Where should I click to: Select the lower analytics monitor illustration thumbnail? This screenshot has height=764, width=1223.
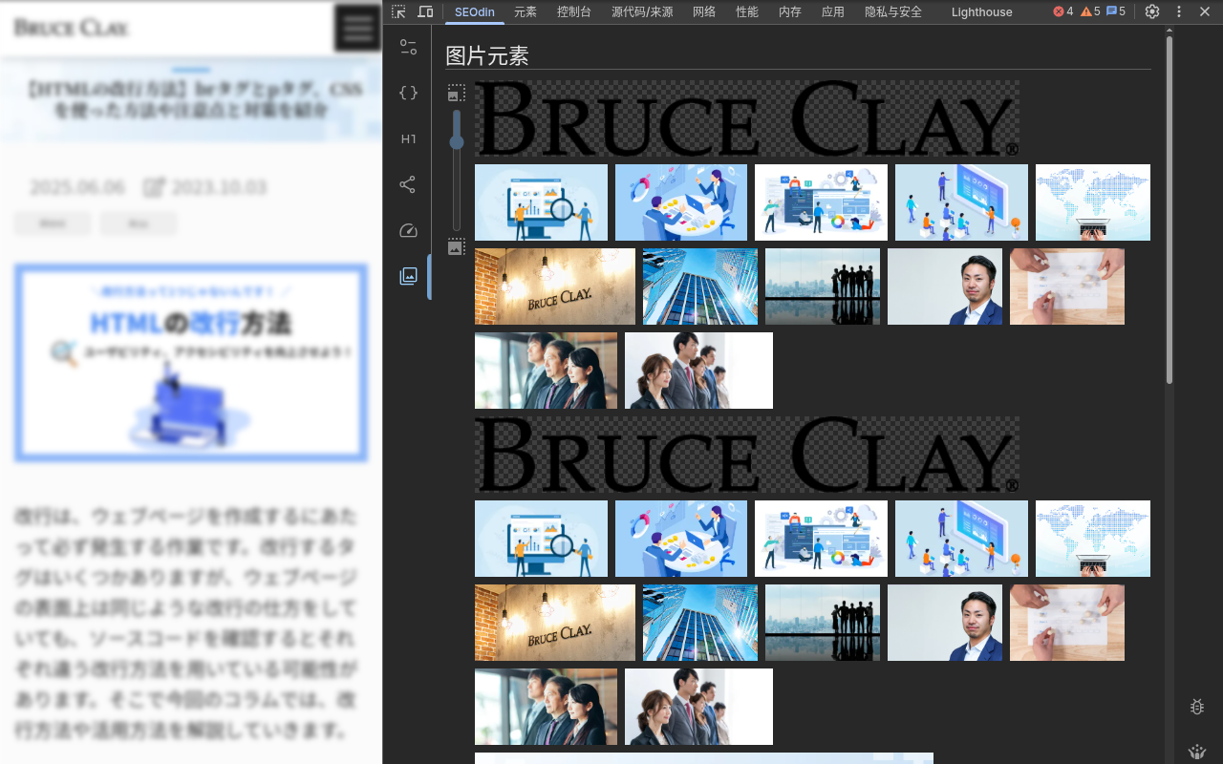(541, 539)
